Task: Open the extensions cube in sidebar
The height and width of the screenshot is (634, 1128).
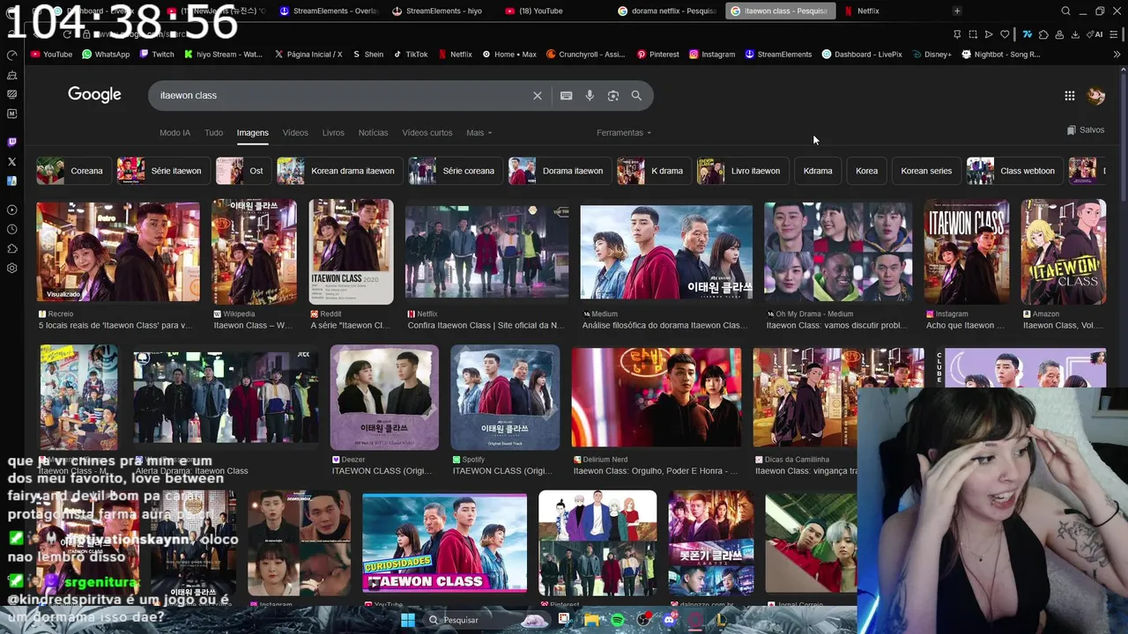Action: click(x=11, y=248)
